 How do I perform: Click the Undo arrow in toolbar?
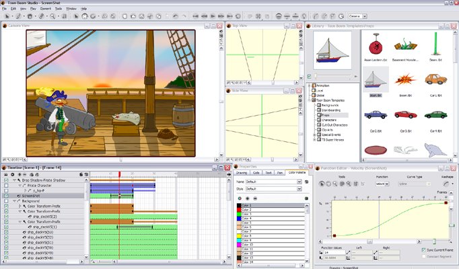pyautogui.click(x=176, y=16)
